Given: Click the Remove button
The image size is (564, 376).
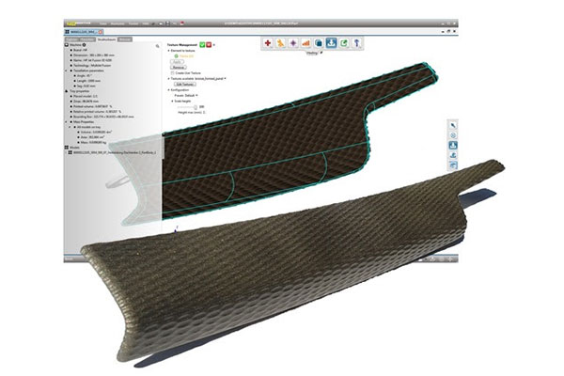Looking at the screenshot, I should [178, 68].
